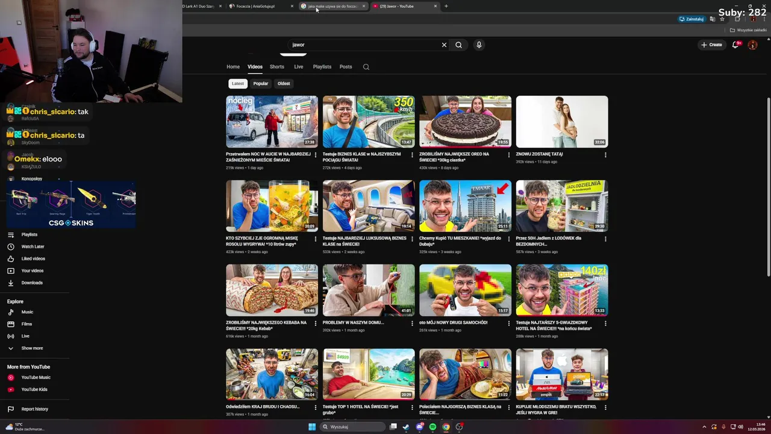Open the Windows Start menu
The width and height of the screenshot is (771, 434).
click(x=312, y=427)
